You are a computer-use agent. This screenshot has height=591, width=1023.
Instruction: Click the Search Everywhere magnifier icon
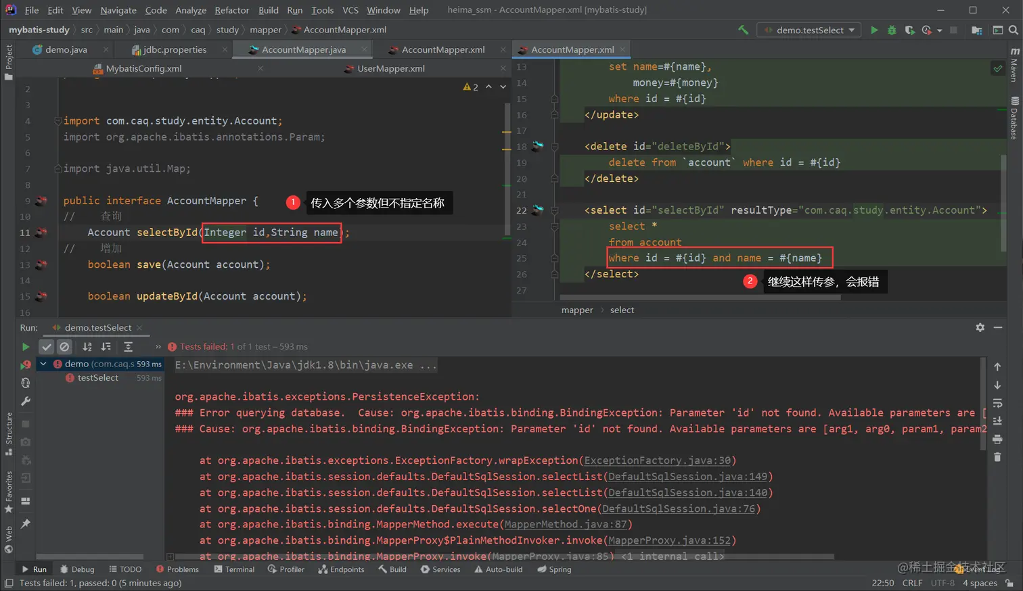coord(1013,30)
